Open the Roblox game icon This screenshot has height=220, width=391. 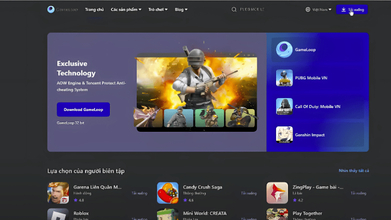pos(58,214)
